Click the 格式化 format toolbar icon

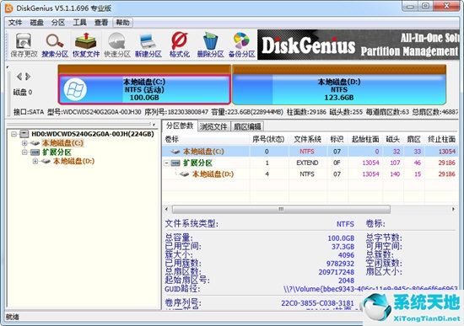180,45
